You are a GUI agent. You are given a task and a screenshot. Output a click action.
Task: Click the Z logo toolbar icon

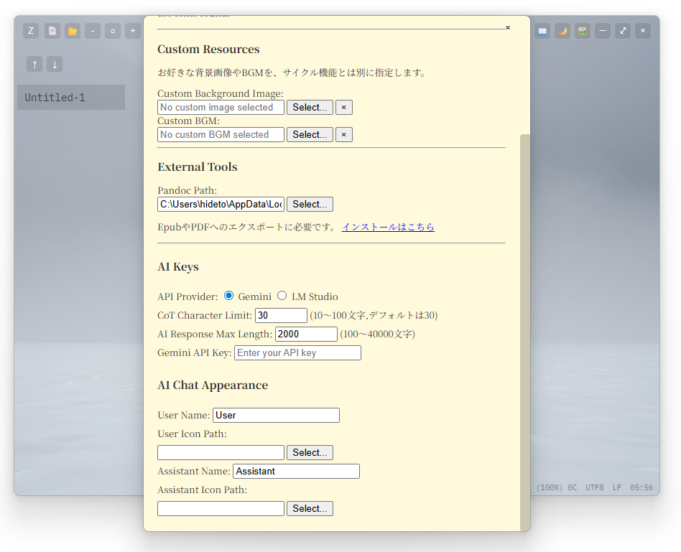31,31
